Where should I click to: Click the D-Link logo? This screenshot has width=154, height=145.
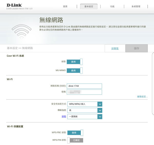tap(14, 5)
